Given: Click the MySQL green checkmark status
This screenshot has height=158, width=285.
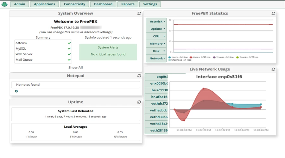Looking at the screenshot, I should pyautogui.click(x=69, y=49).
